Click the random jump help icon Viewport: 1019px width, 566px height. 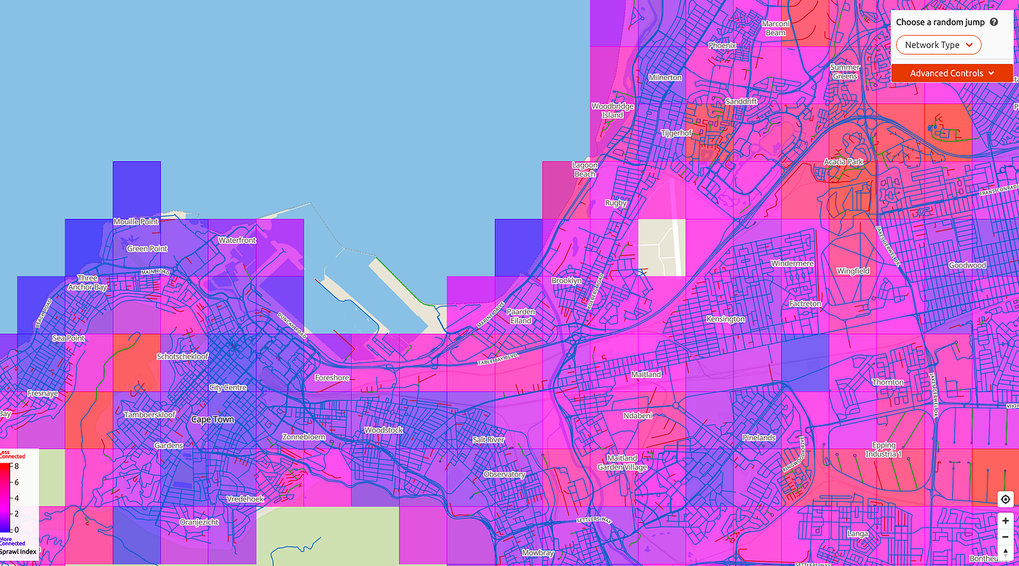point(994,22)
